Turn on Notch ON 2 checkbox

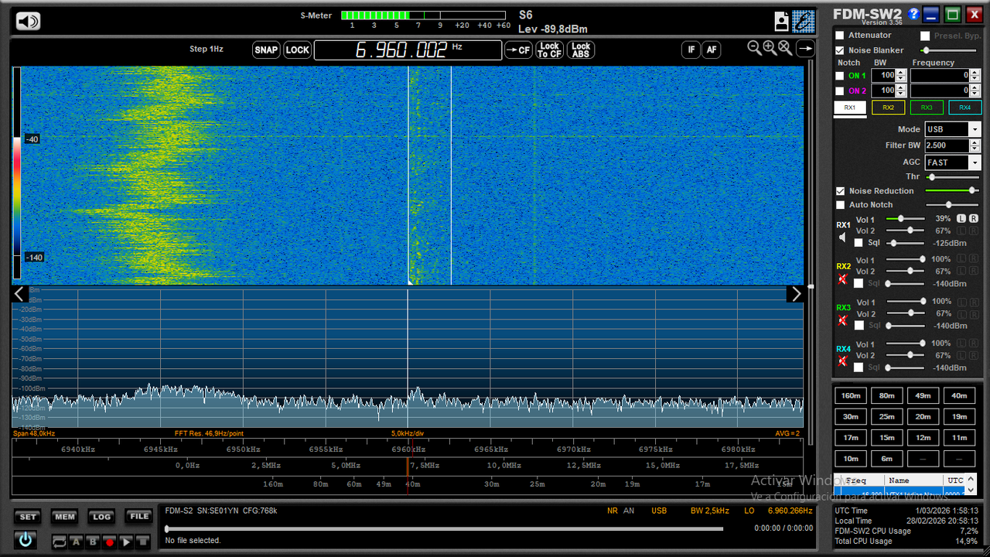(x=840, y=91)
